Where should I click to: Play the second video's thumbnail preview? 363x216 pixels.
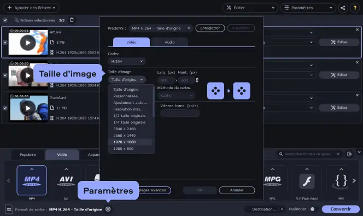pos(27,75)
